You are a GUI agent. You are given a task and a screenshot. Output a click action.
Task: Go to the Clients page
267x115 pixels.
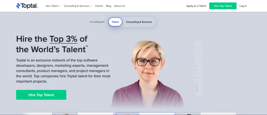tap(99, 6)
